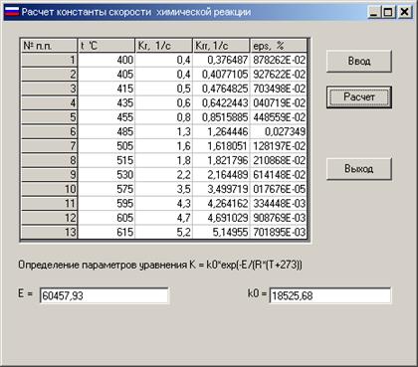Click the Ввод button
Screen dimensions: 418x367
[x=359, y=62]
